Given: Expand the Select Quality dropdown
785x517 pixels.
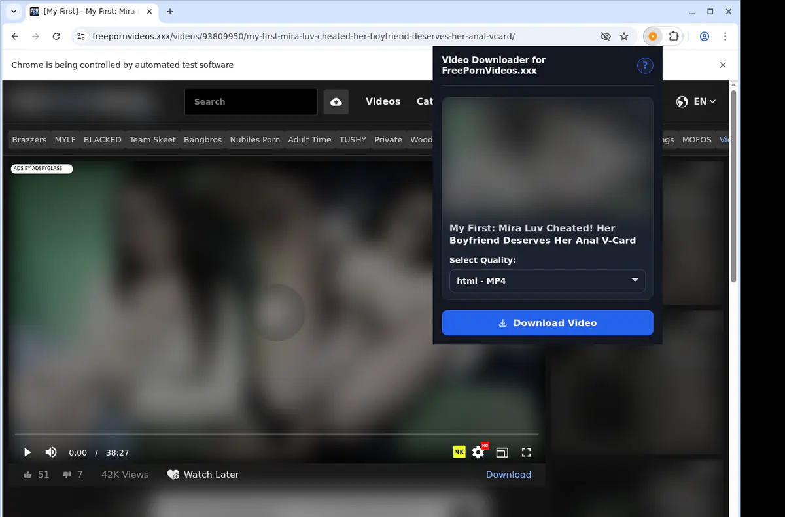Looking at the screenshot, I should pyautogui.click(x=548, y=280).
